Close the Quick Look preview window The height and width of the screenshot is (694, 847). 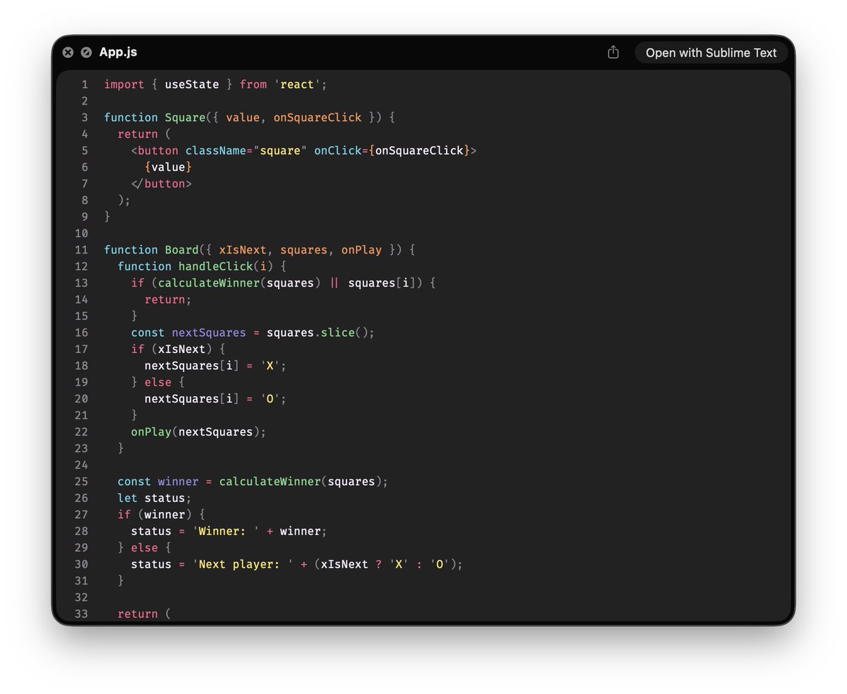click(68, 52)
